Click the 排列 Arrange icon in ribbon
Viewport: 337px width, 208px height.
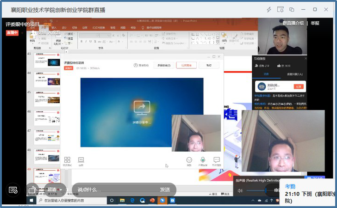(x=224, y=37)
